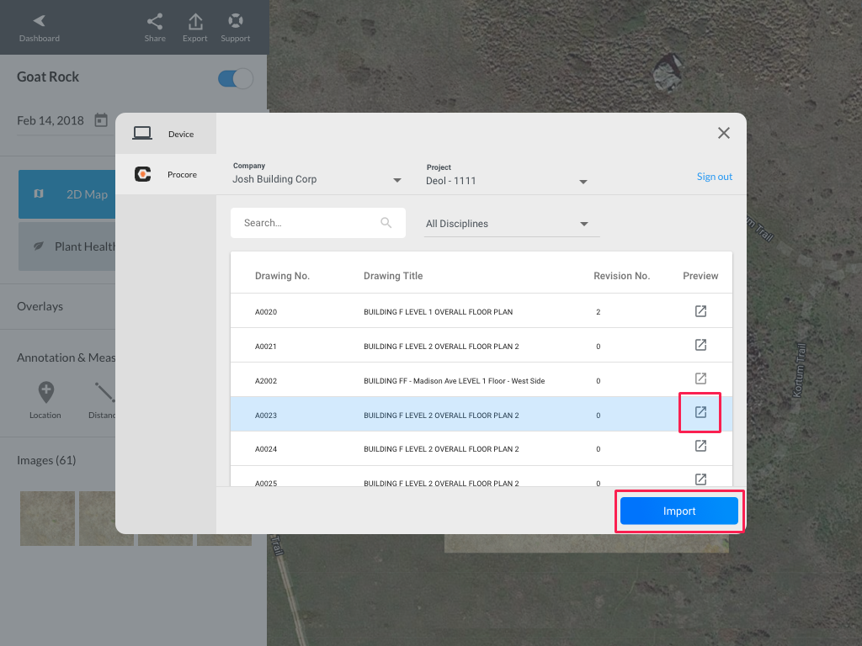862x646 pixels.
Task: Select row A0021
Action: click(481, 346)
